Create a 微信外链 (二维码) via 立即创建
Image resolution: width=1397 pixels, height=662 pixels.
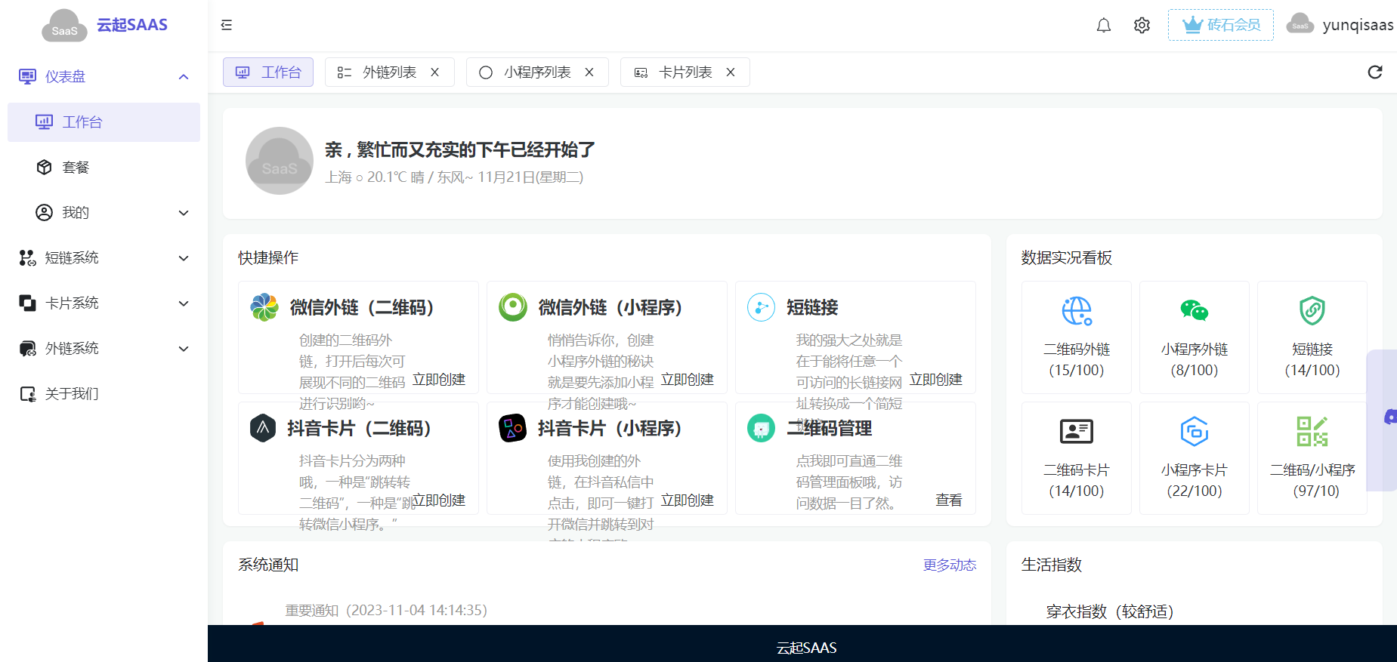[x=439, y=380]
